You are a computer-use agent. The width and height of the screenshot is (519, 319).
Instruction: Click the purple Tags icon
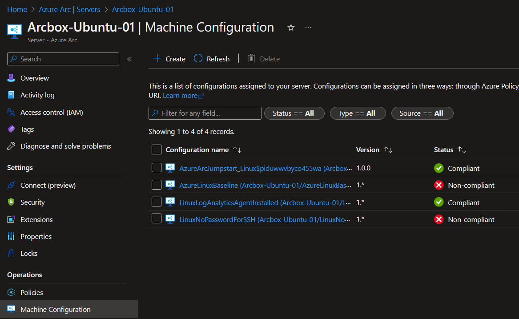(x=11, y=129)
